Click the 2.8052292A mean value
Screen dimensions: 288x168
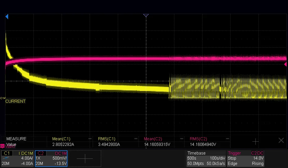(63, 144)
